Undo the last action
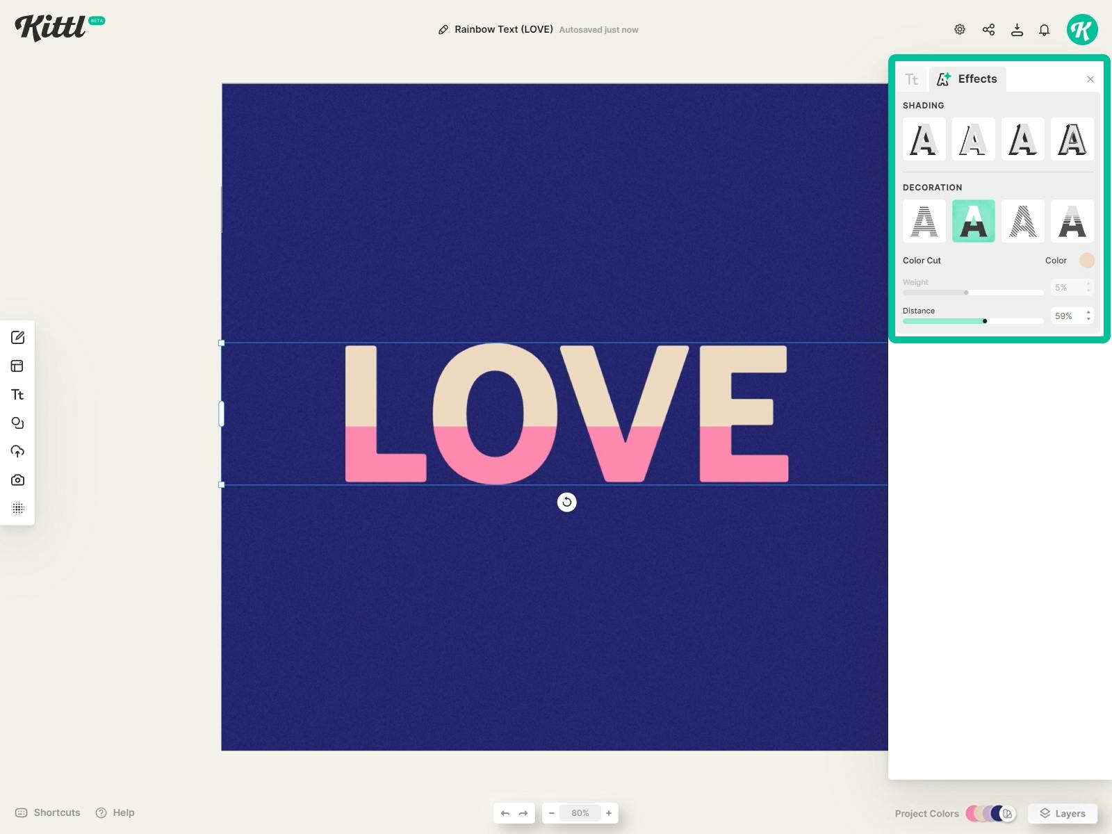This screenshot has width=1112, height=834. click(x=505, y=813)
